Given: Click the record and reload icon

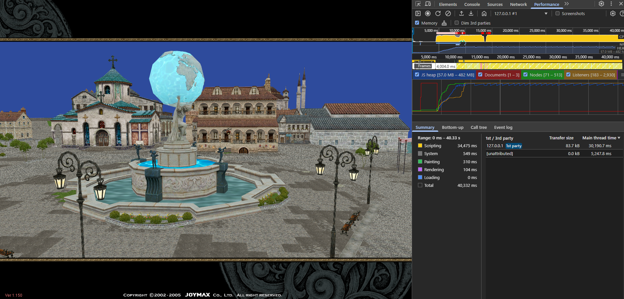Looking at the screenshot, I should coord(438,13).
